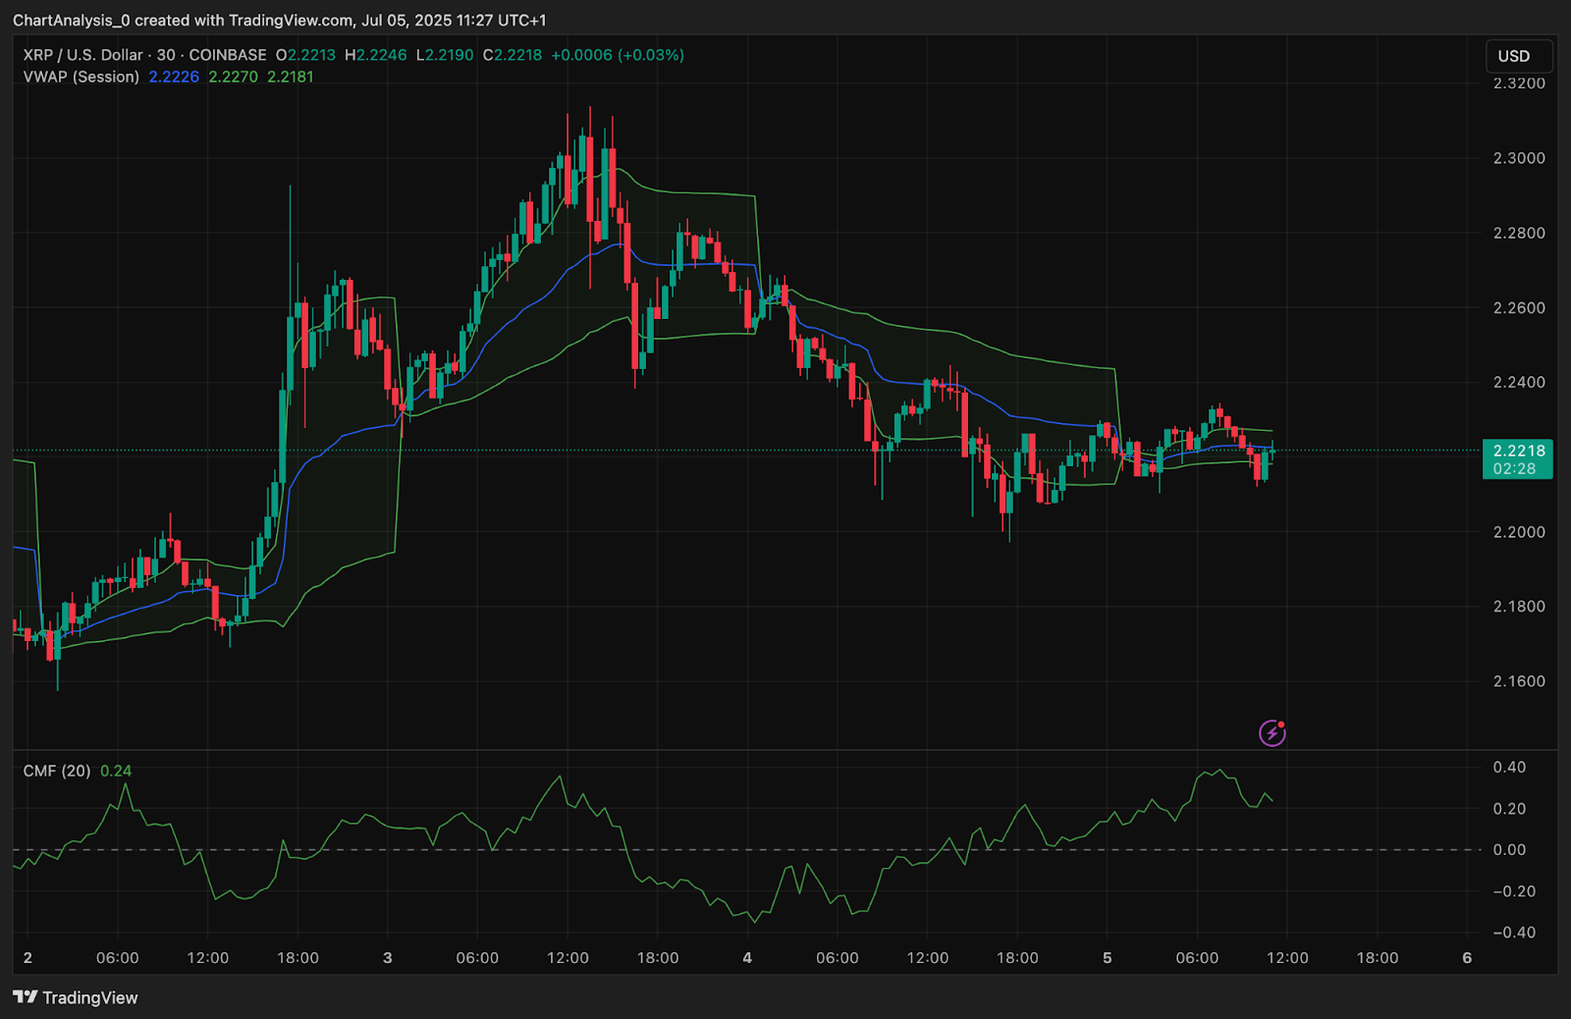Click the date label 4 on time axis
The image size is (1571, 1019).
coord(747,958)
